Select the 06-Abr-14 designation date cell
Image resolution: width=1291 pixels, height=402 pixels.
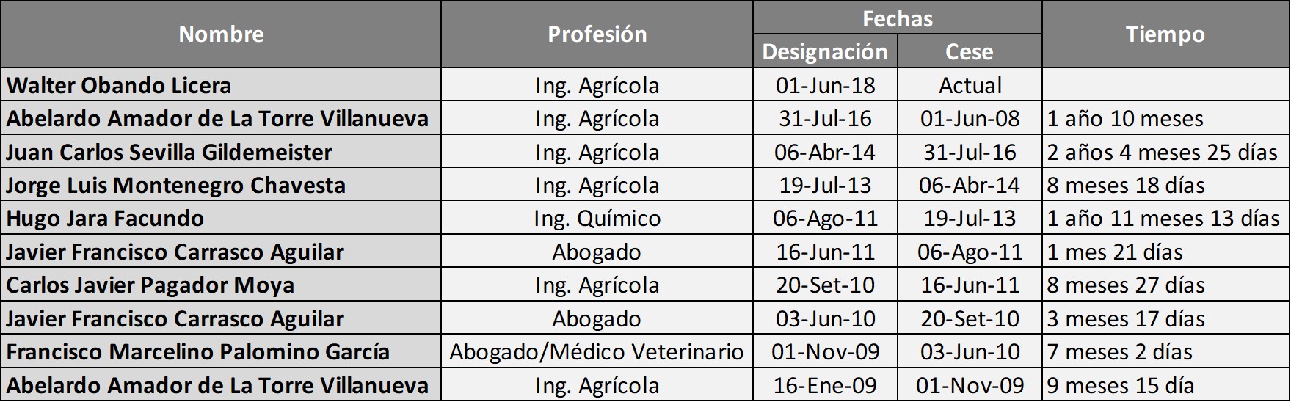click(825, 153)
